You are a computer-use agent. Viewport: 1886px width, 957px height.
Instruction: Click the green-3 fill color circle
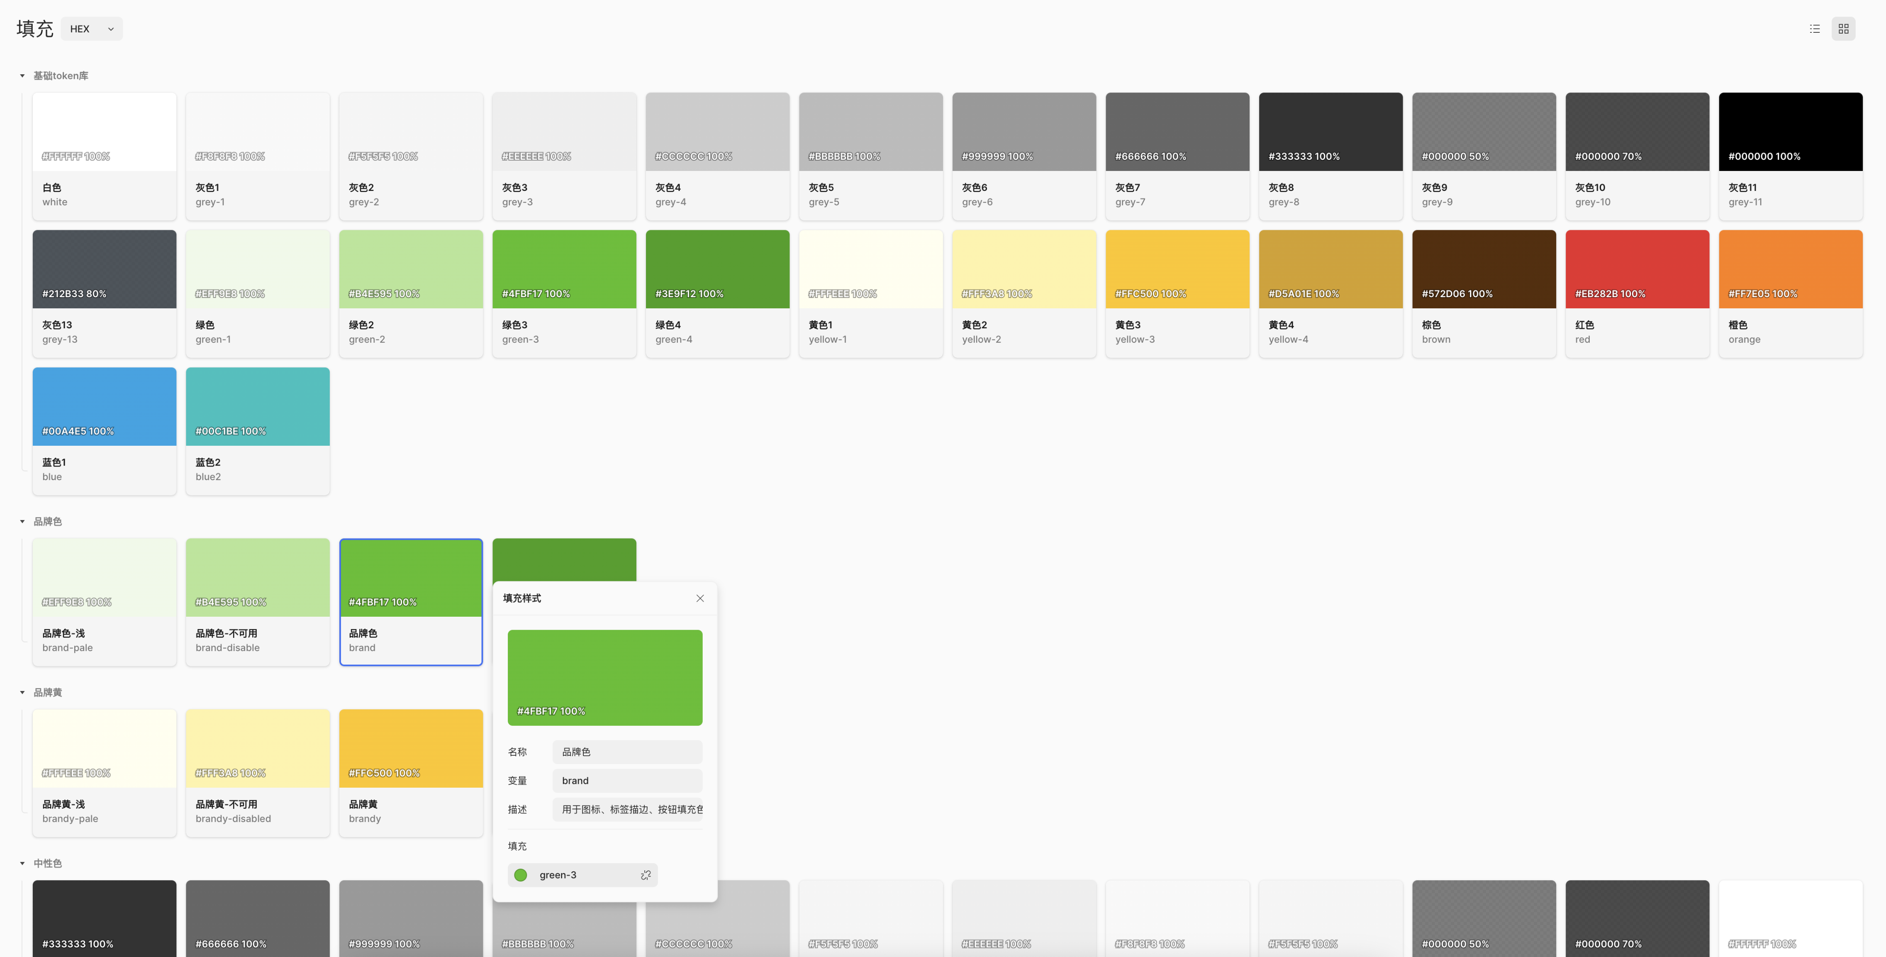click(521, 875)
